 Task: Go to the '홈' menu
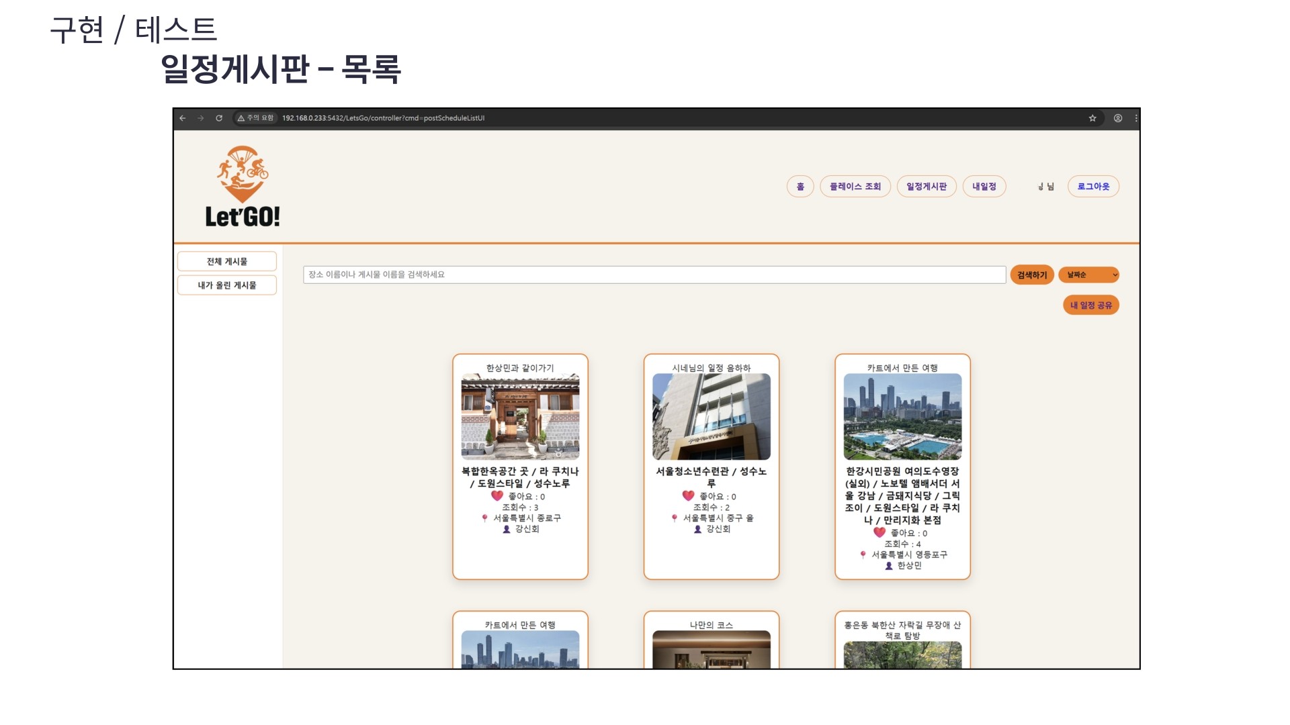coord(800,187)
